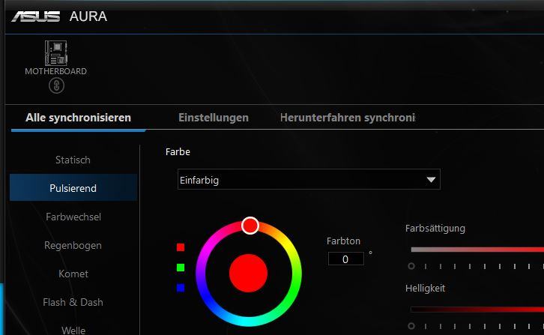This screenshot has height=335, width=544.
Task: Click the dropdown arrow of Einfarbig
Action: 431,179
